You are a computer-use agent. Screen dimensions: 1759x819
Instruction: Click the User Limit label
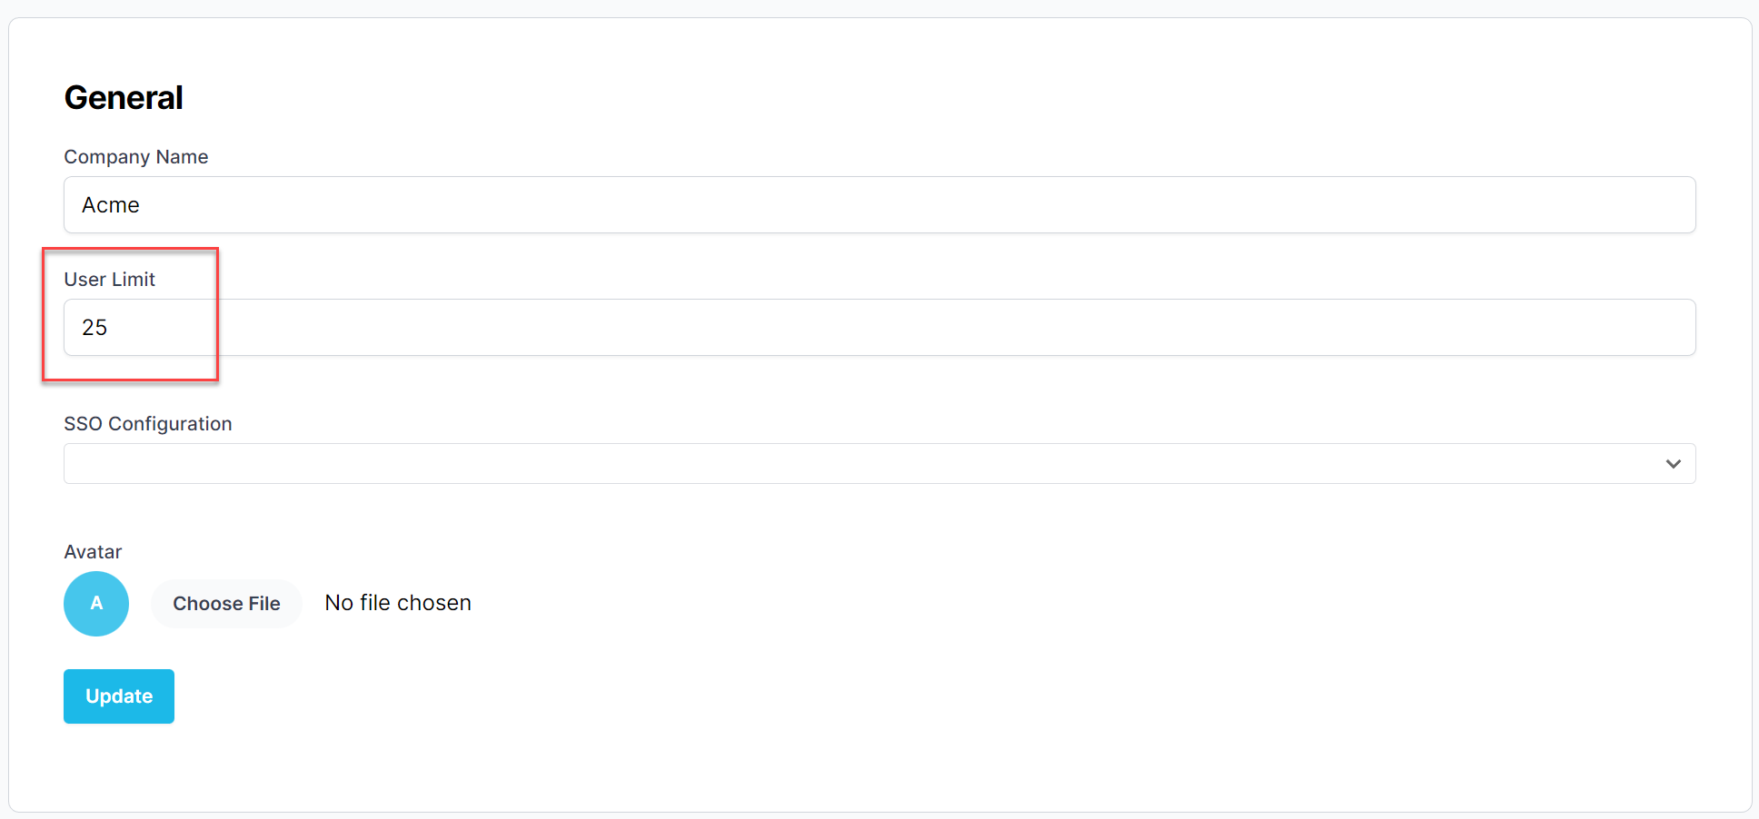[110, 280]
